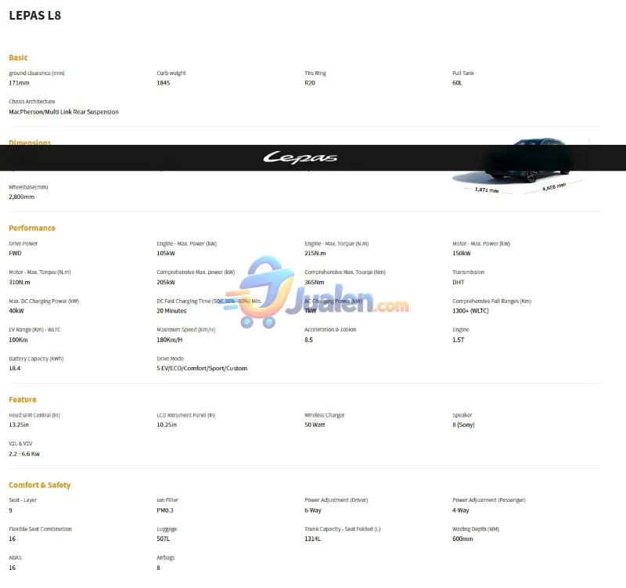Select speaker value 8 (Sony)
This screenshot has height=588, width=626.
click(x=463, y=424)
